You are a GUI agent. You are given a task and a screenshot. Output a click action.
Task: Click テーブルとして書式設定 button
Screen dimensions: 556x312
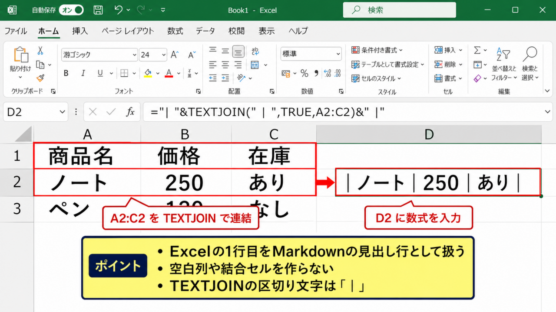click(x=388, y=65)
